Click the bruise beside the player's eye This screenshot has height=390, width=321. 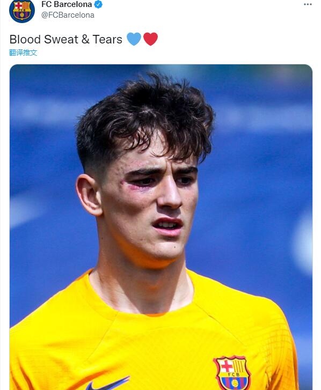point(132,185)
